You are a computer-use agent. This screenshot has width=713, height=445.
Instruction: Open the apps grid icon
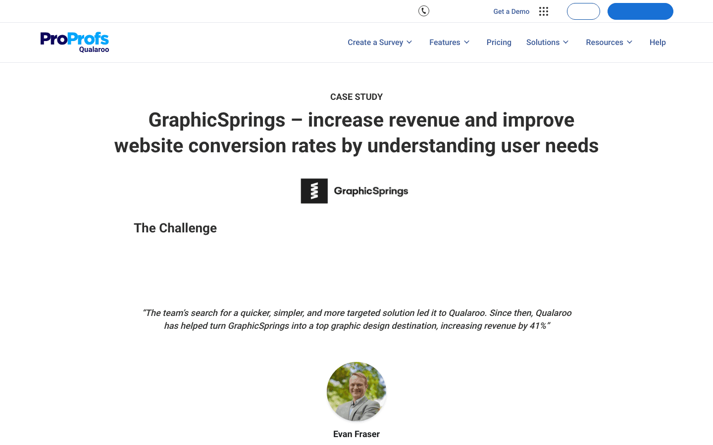(544, 11)
